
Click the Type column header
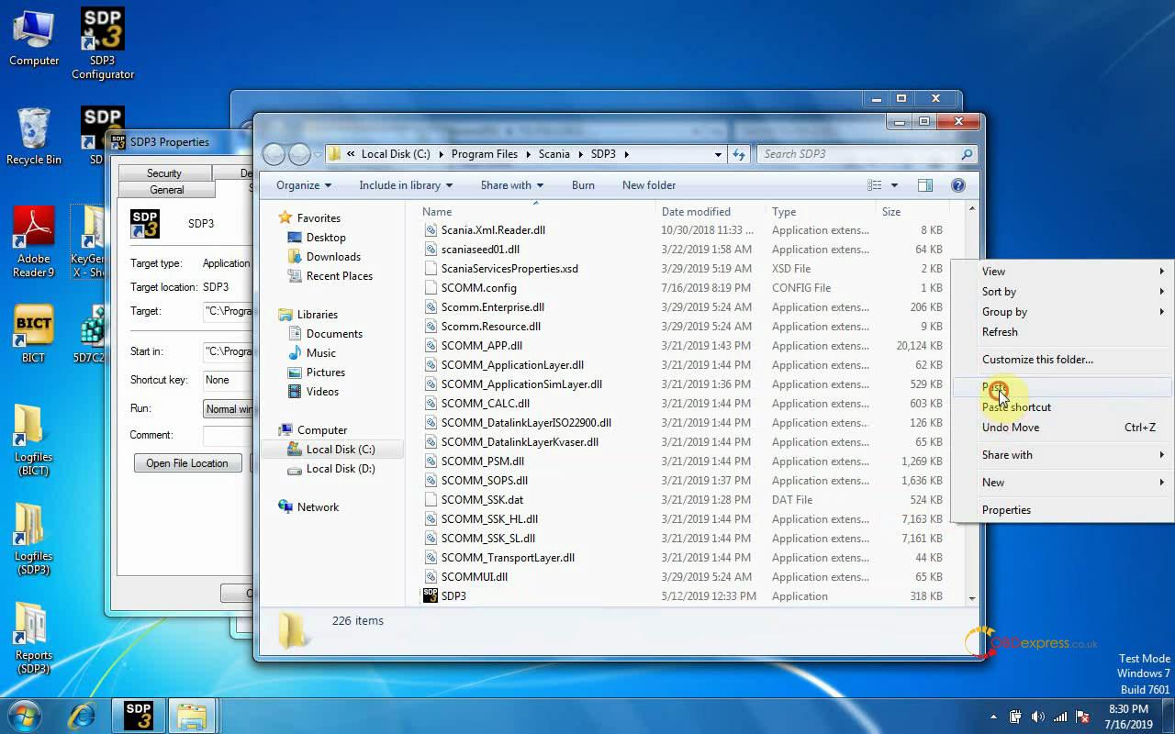point(821,212)
